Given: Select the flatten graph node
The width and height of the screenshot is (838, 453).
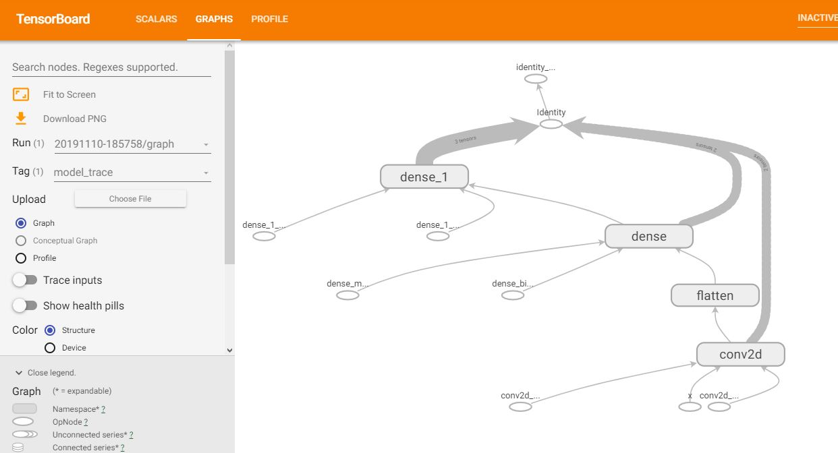Looking at the screenshot, I should pyautogui.click(x=715, y=295).
